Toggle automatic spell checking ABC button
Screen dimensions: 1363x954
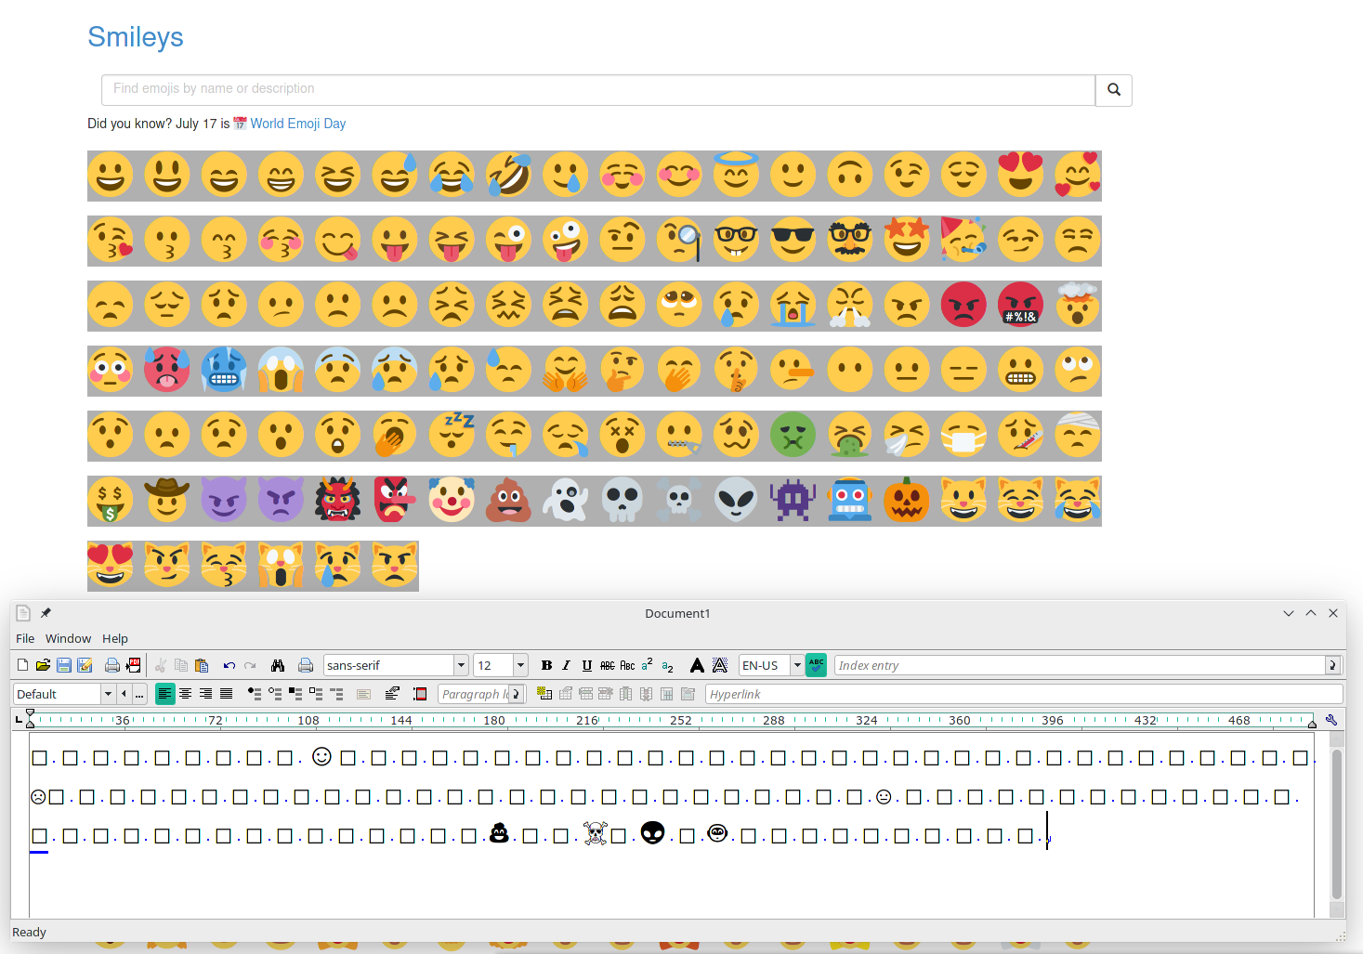[x=816, y=665]
